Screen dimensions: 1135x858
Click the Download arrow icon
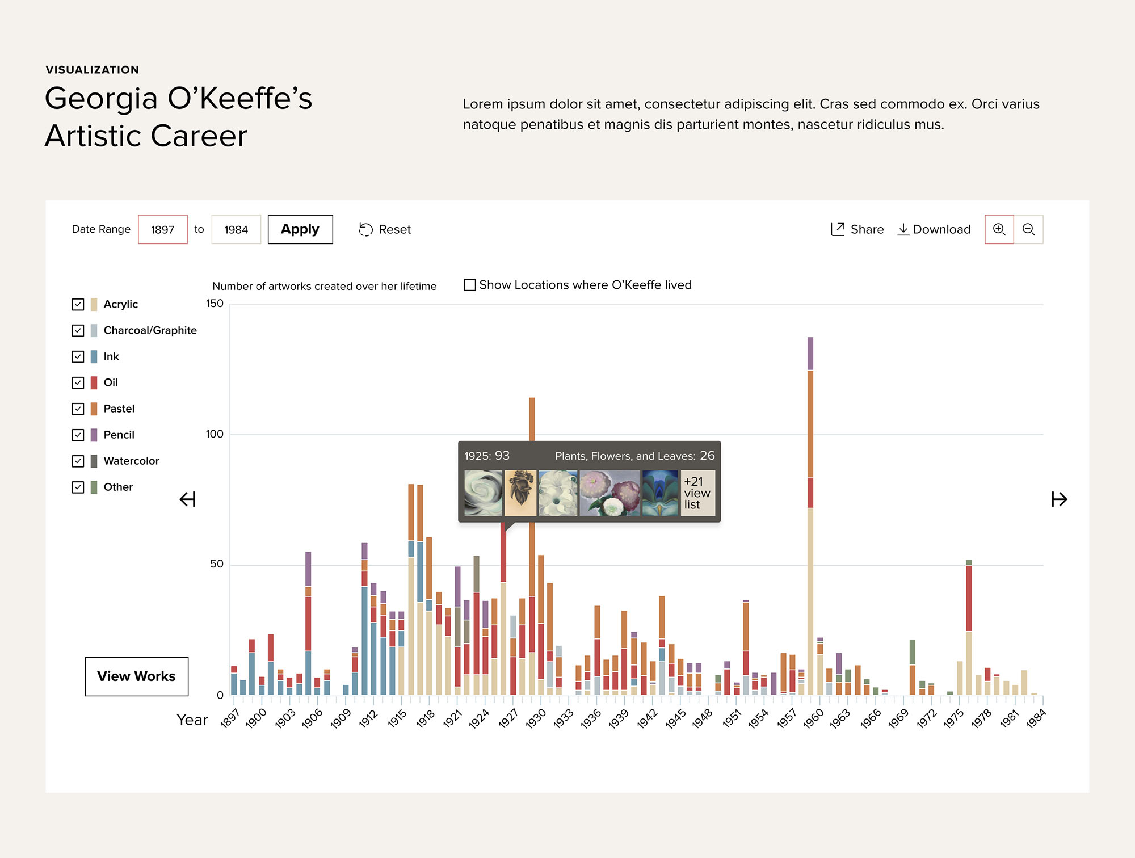pos(903,229)
